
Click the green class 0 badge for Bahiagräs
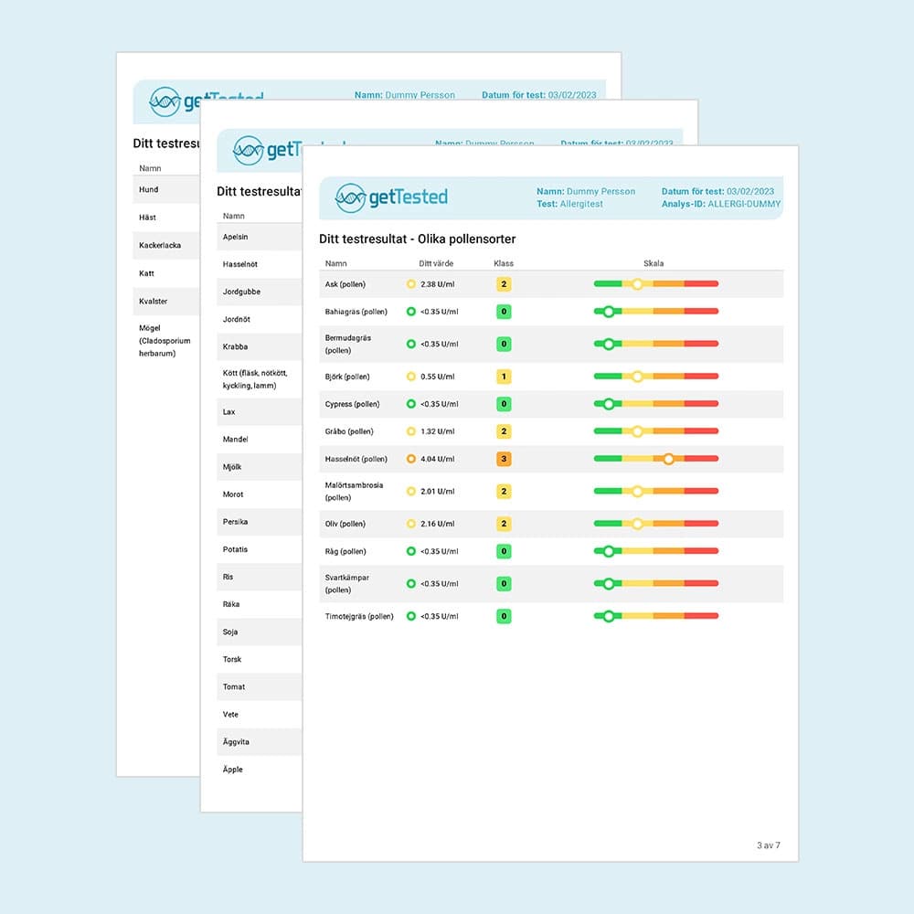[504, 312]
